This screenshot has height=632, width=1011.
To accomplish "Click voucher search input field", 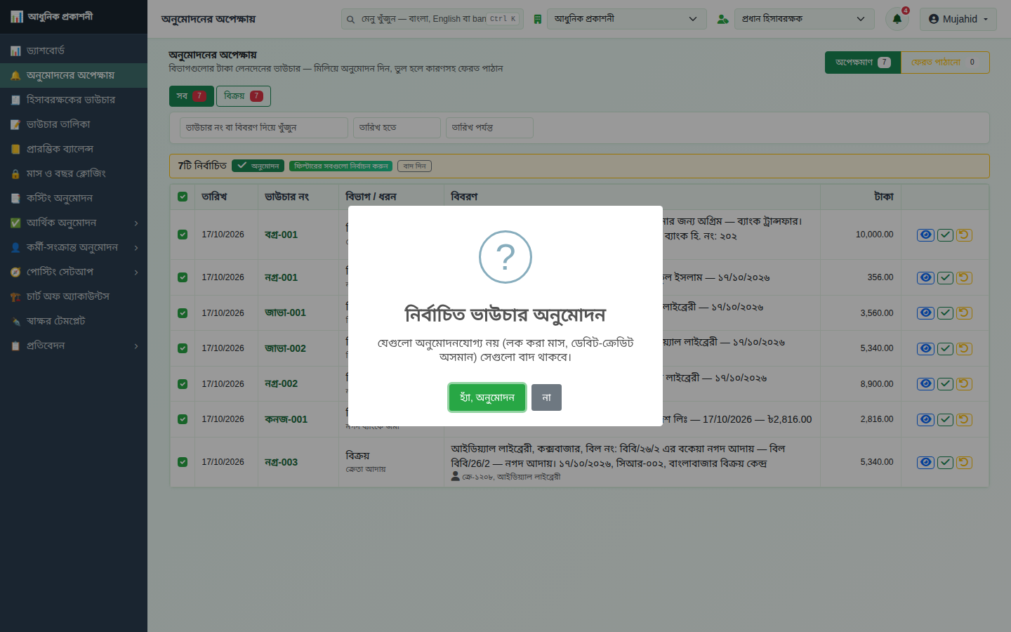I will tap(263, 128).
